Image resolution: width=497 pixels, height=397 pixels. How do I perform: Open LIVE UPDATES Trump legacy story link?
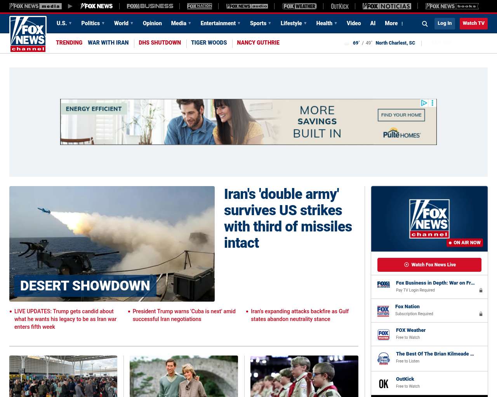pos(66,319)
